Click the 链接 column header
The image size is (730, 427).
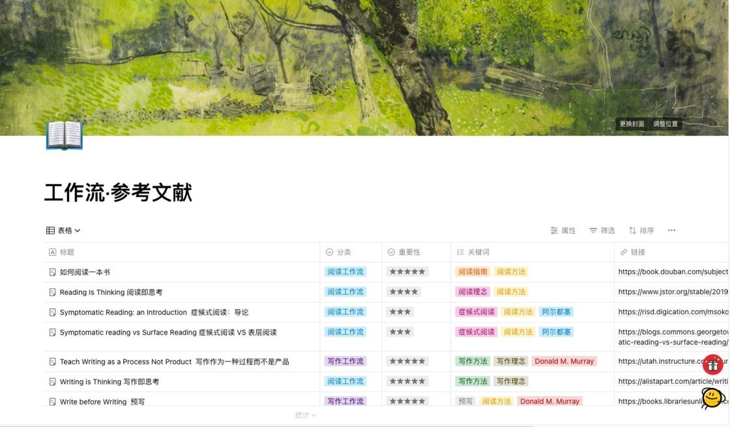[671, 252]
